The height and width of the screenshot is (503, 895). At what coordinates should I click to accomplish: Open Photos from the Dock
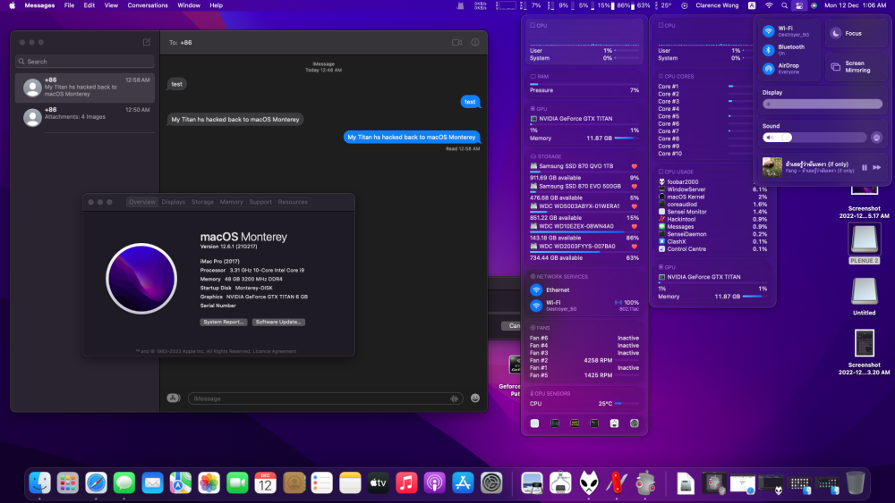[x=209, y=483]
